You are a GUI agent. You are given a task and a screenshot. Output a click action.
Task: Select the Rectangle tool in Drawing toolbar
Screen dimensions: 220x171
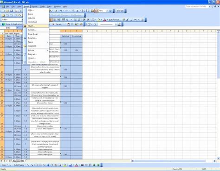point(36,165)
